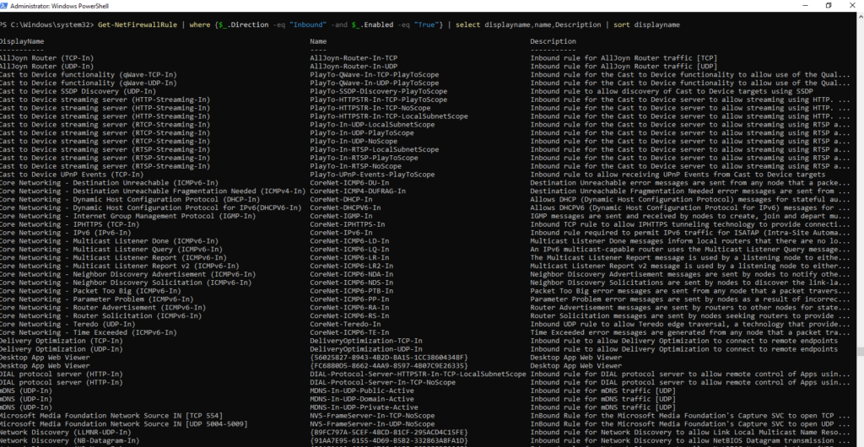Click the DeliveryOptimization-TCP-In name
Image resolution: width=864 pixels, height=447 pixels.
coord(366,341)
